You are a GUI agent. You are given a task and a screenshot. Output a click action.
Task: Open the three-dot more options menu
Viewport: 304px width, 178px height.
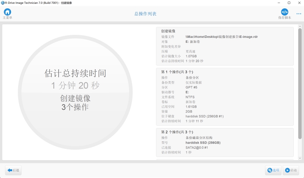click(299, 14)
